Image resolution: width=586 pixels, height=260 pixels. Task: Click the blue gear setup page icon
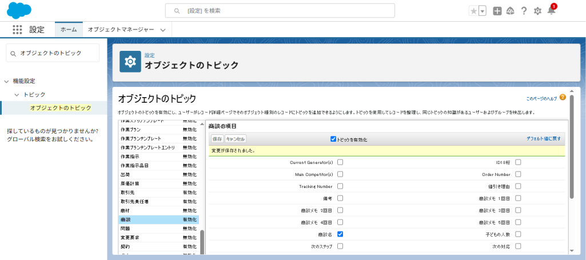130,61
